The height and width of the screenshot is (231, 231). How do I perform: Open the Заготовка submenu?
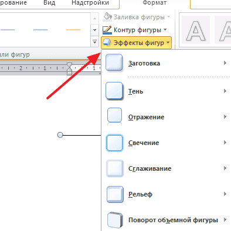[x=166, y=63]
